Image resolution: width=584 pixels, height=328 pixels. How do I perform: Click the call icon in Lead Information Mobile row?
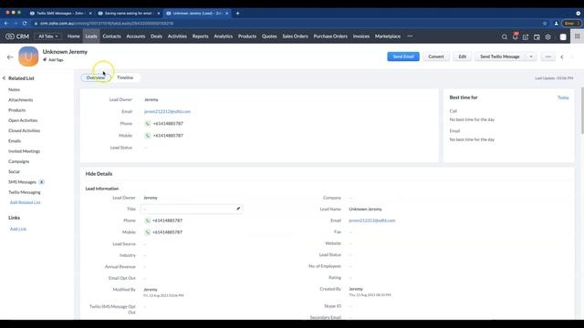point(148,232)
